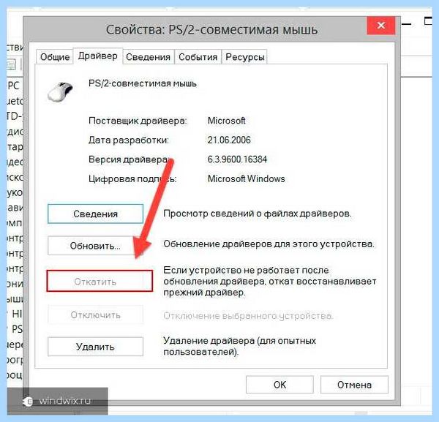Click the Поставщик драйвера label
439x422 pixels.
pyautogui.click(x=138, y=121)
